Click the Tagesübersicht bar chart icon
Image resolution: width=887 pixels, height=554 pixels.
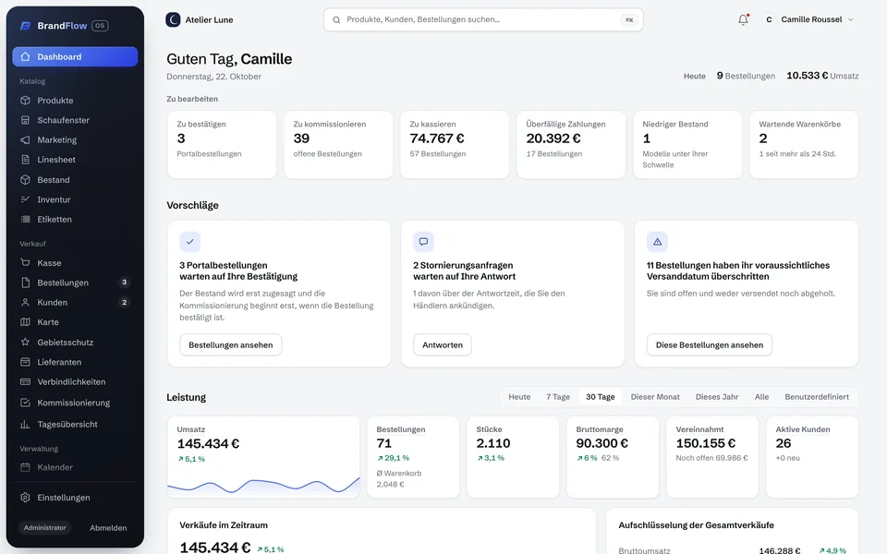[x=25, y=424]
